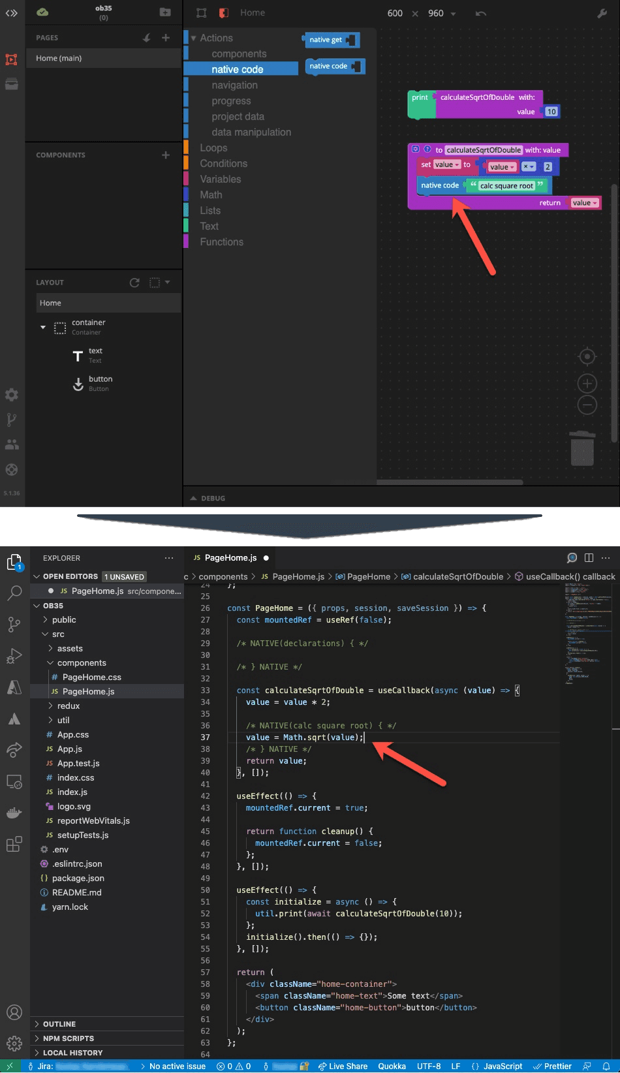This screenshot has width=620, height=1073.
Task: Click the code minimap in VS Code
Action: (587, 633)
